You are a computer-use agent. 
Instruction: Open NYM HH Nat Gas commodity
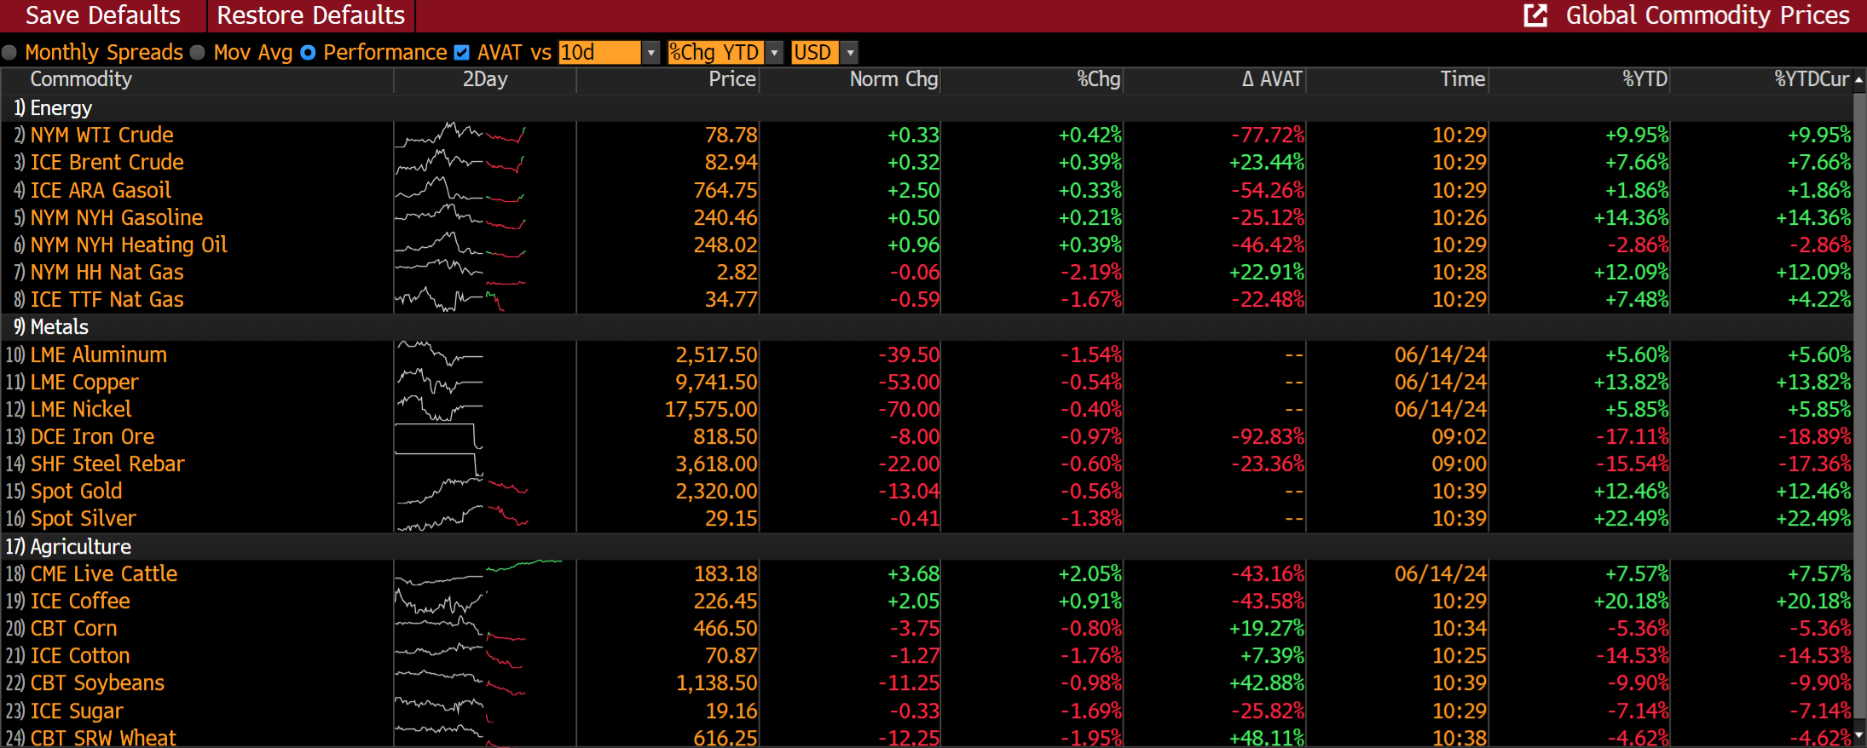[107, 272]
